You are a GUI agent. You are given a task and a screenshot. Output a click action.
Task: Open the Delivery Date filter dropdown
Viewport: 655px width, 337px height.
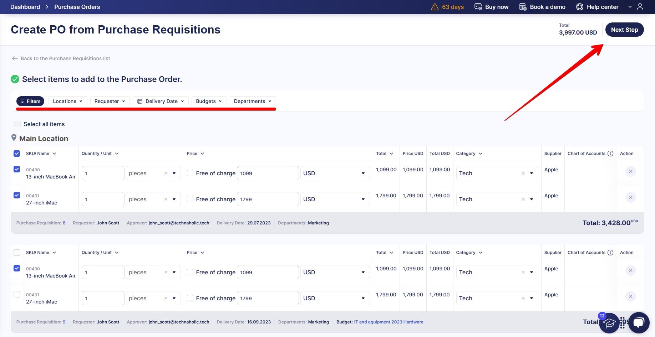point(161,101)
